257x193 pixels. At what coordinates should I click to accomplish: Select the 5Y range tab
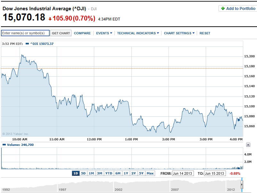(x=141, y=173)
